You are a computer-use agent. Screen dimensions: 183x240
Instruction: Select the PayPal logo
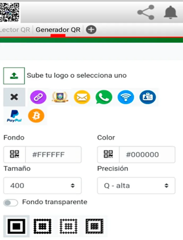point(14,116)
